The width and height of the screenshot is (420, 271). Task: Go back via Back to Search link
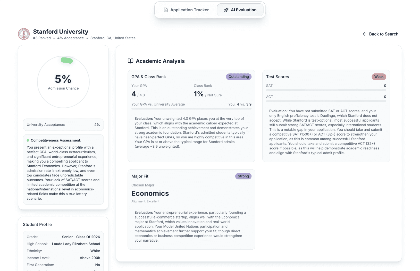381,34
